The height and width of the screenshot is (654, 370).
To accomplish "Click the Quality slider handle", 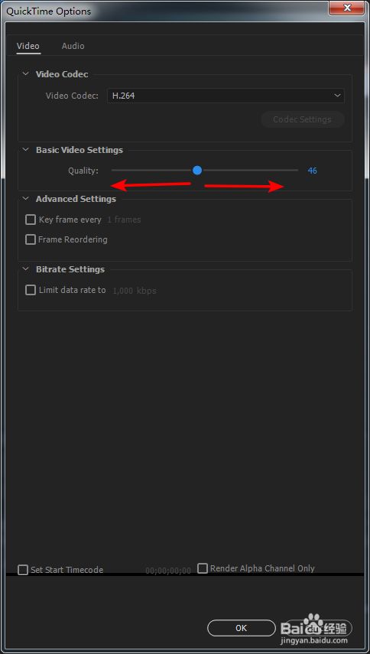I will 197,170.
